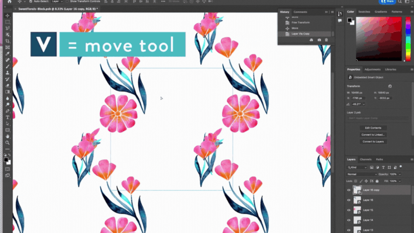Switch to the Adjustments tab
This screenshot has height=233, width=414.
tap(372, 70)
